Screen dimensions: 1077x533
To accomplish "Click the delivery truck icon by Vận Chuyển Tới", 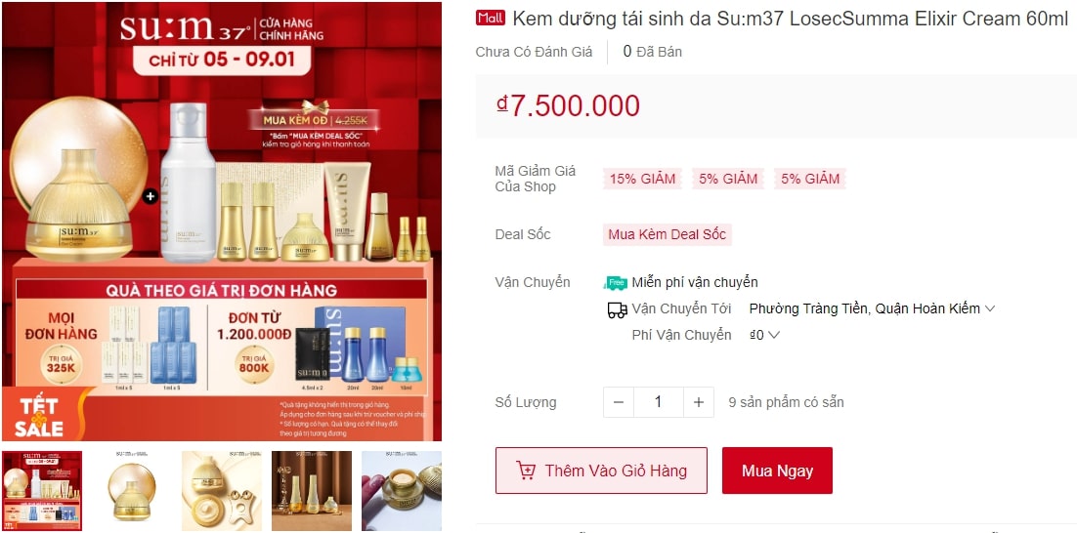I will (618, 310).
